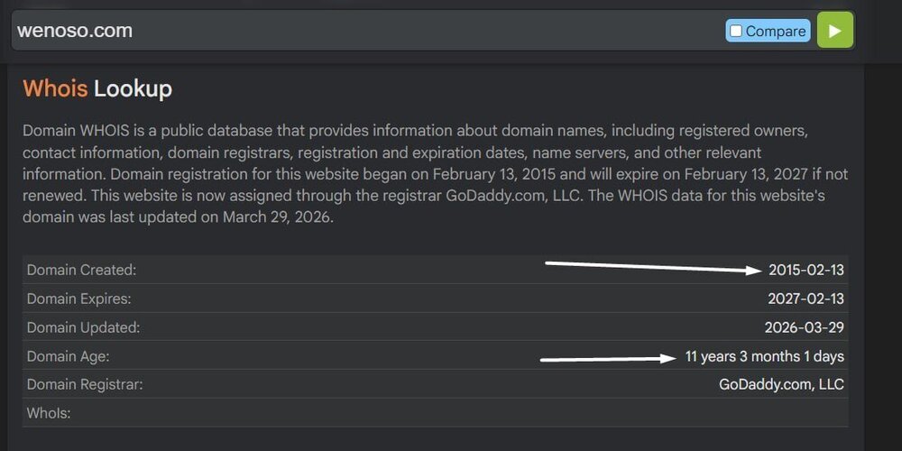Click the white arrow pointing to domain age

click(609, 359)
